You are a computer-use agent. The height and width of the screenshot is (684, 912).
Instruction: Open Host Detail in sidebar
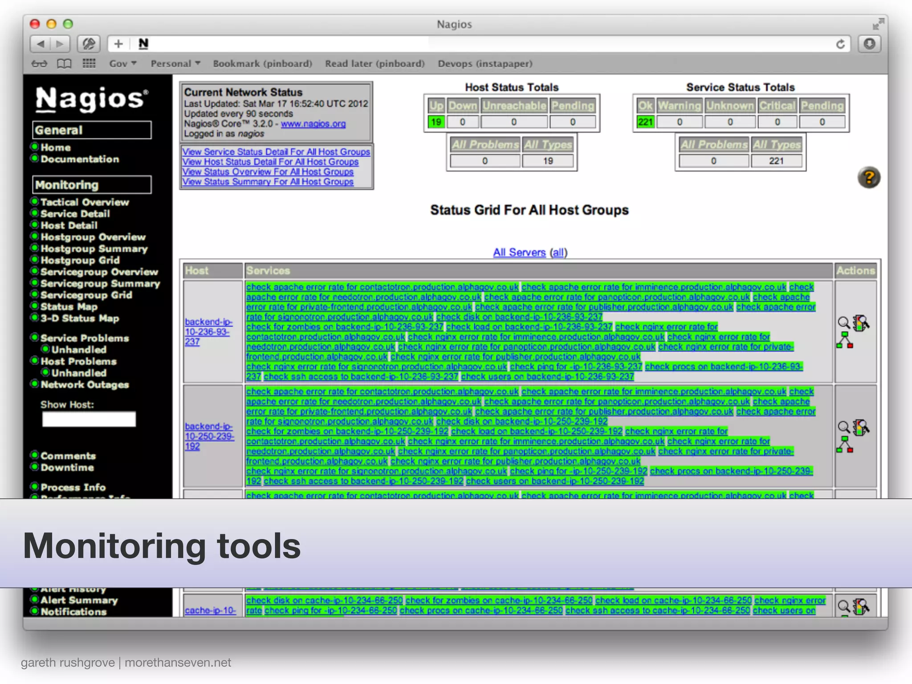pos(69,225)
